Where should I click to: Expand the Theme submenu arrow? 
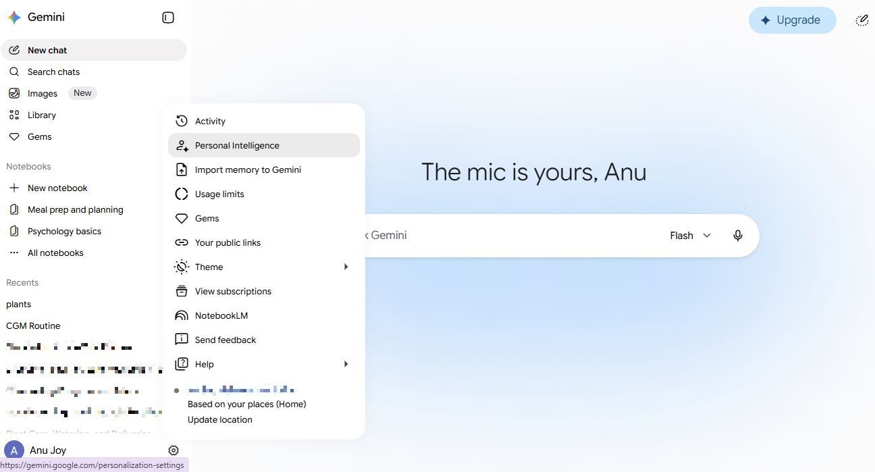[346, 267]
